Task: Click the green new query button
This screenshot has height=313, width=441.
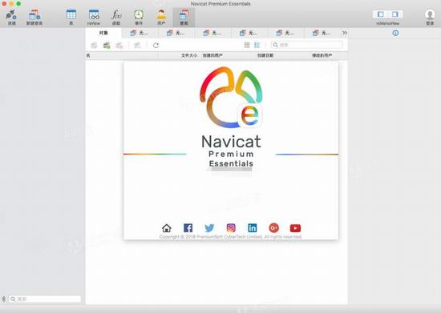Action: [107, 45]
